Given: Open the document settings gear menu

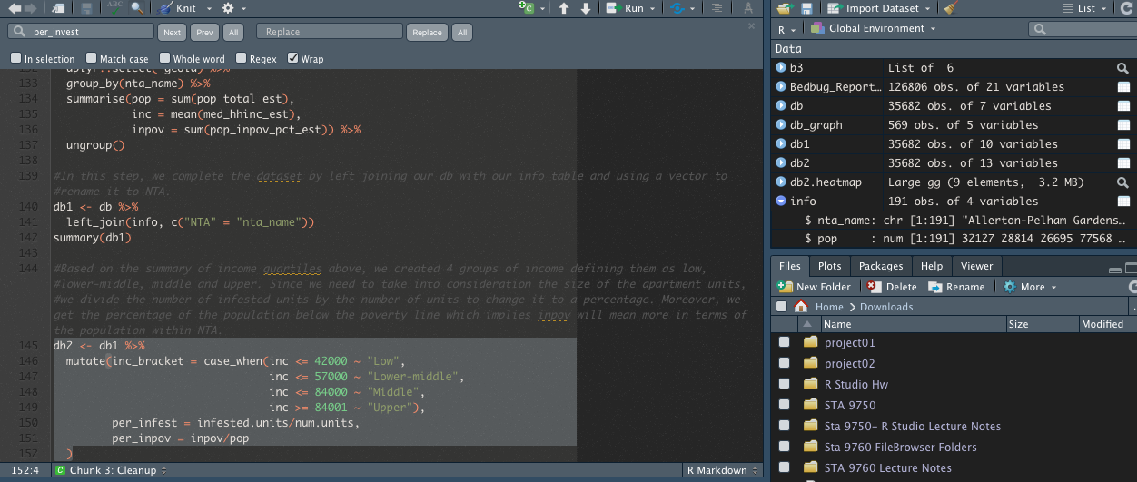Looking at the screenshot, I should click(232, 8).
